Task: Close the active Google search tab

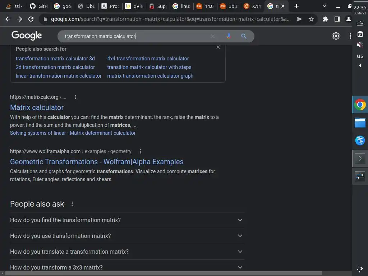Action: point(283,6)
